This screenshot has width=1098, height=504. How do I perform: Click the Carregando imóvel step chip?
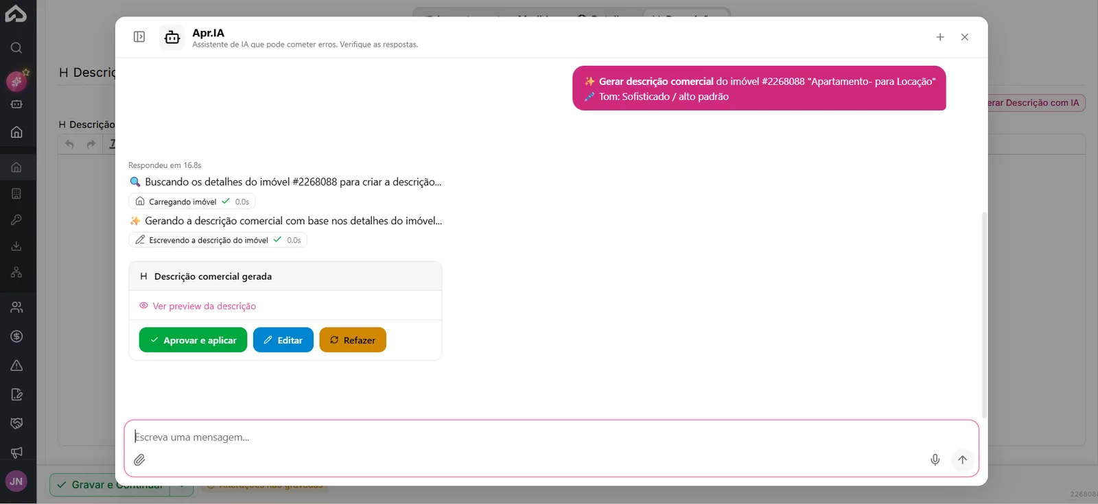(192, 202)
